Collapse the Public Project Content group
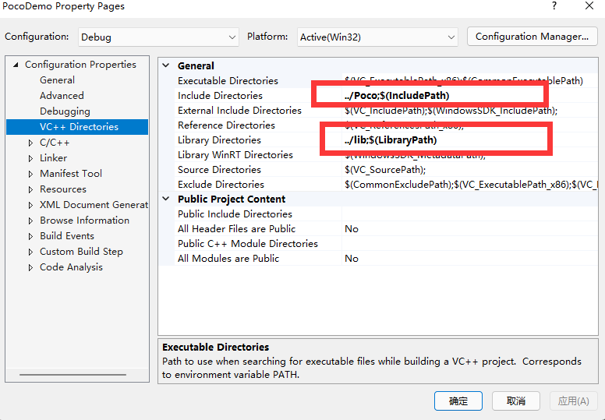 [x=165, y=199]
